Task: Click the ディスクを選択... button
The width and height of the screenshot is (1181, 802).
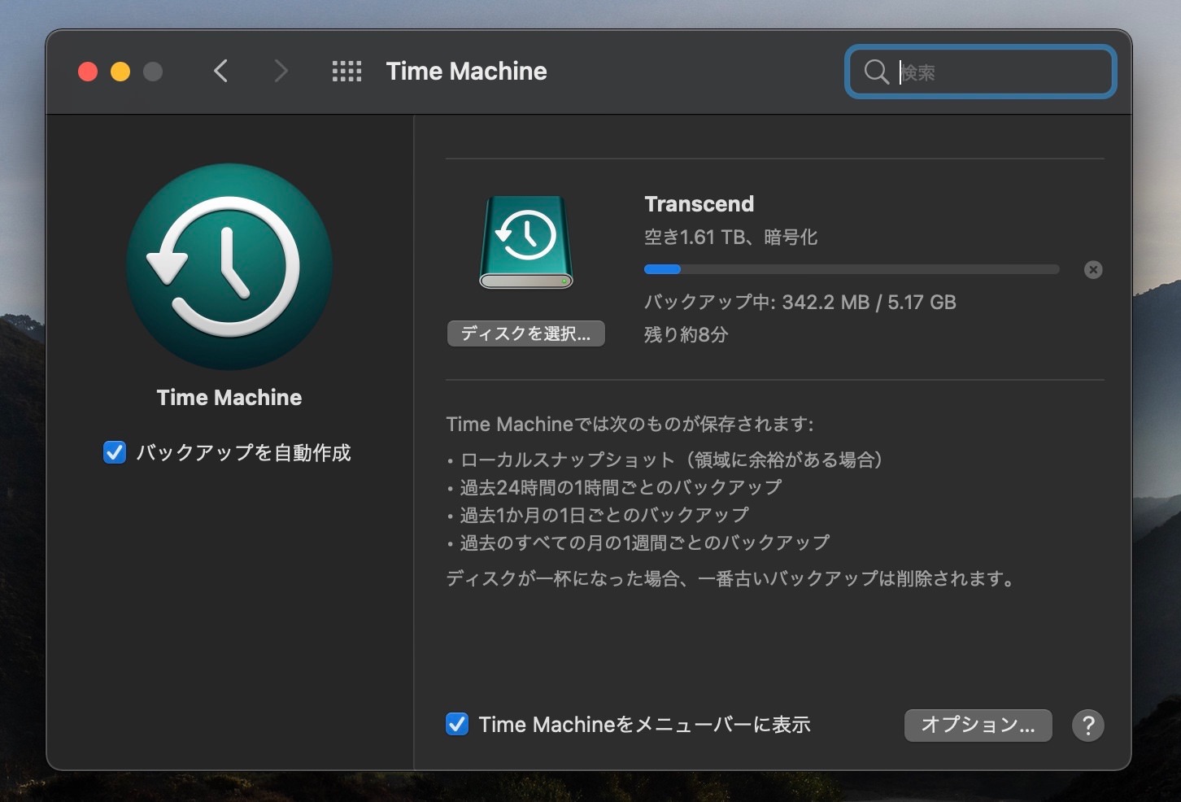Action: [526, 333]
